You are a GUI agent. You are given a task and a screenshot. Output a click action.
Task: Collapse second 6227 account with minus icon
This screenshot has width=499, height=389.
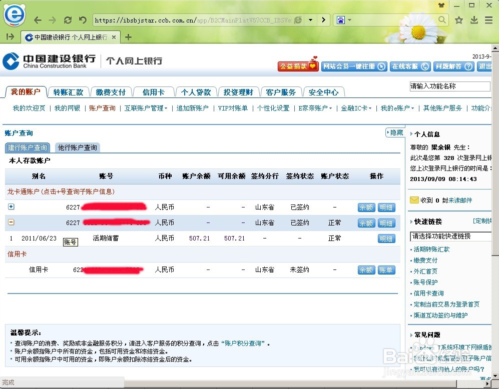click(x=11, y=222)
